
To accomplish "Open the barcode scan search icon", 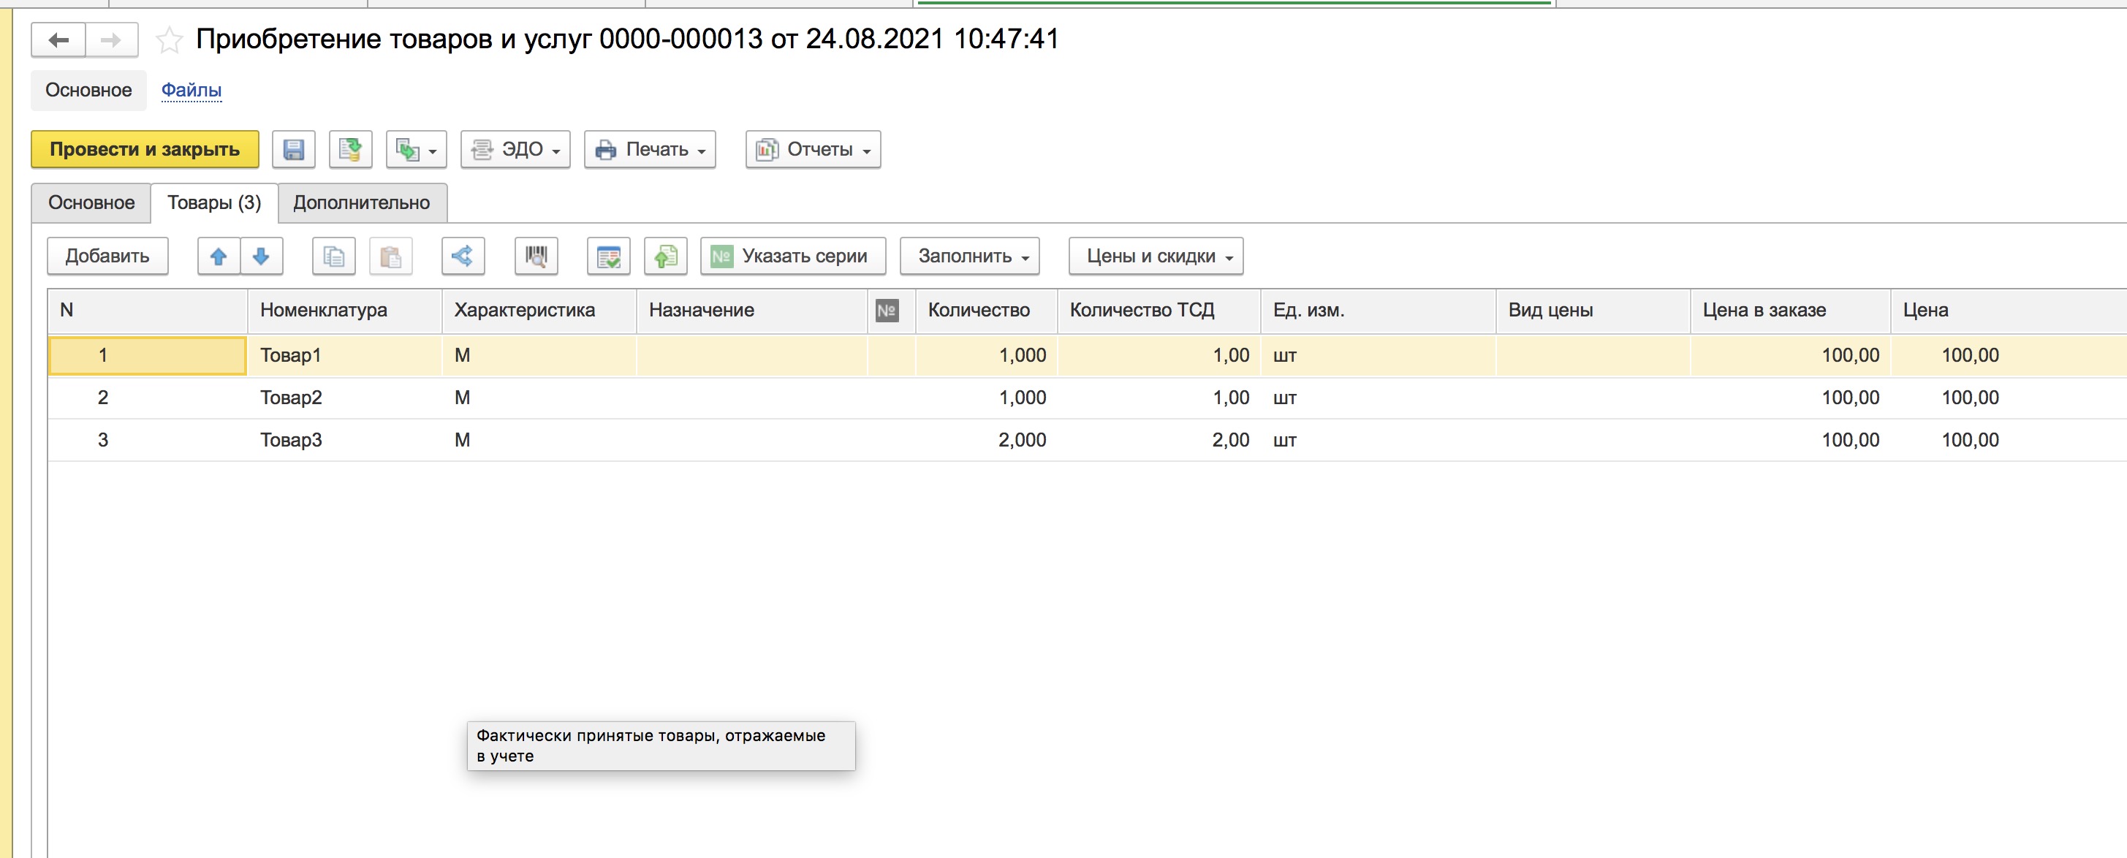I will [536, 256].
